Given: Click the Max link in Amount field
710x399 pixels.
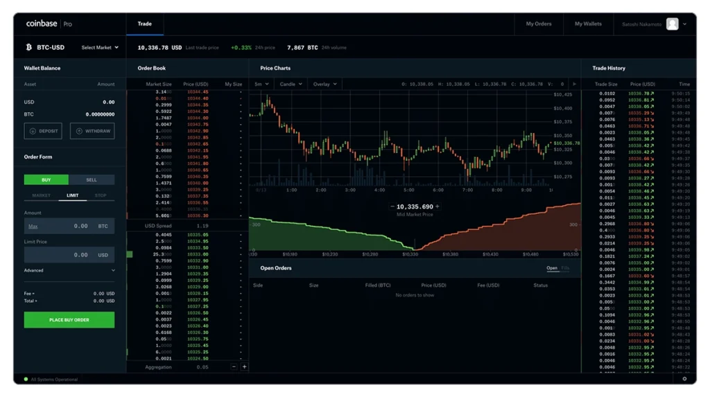Looking at the screenshot, I should (33, 227).
